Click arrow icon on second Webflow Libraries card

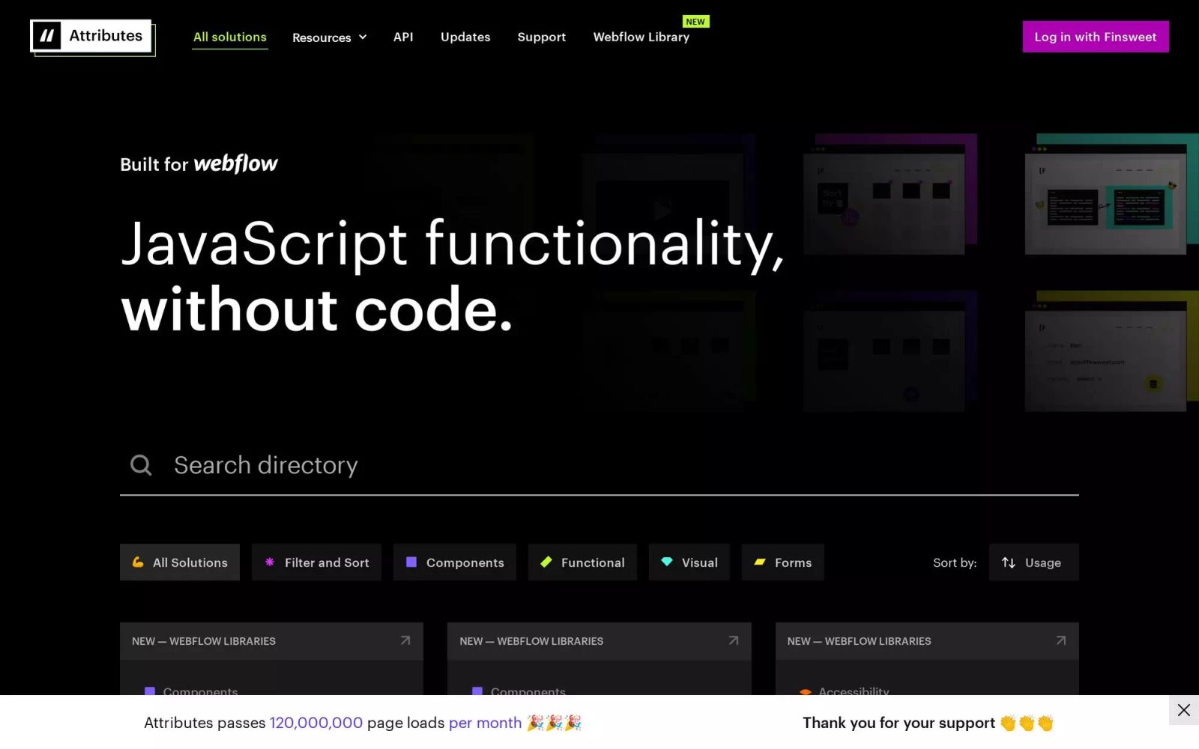[734, 640]
